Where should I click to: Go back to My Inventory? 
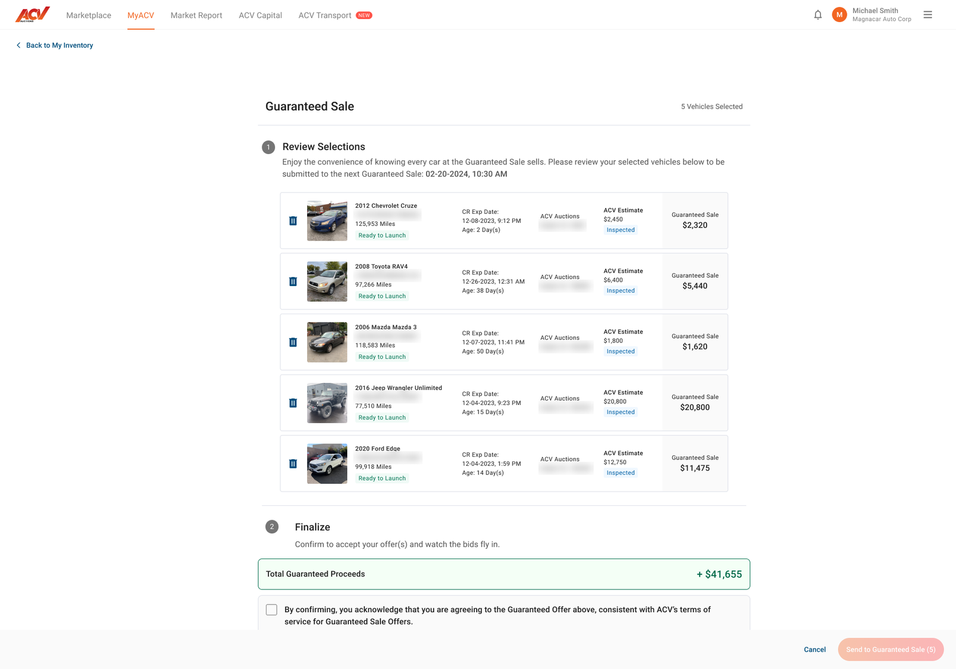coord(54,45)
